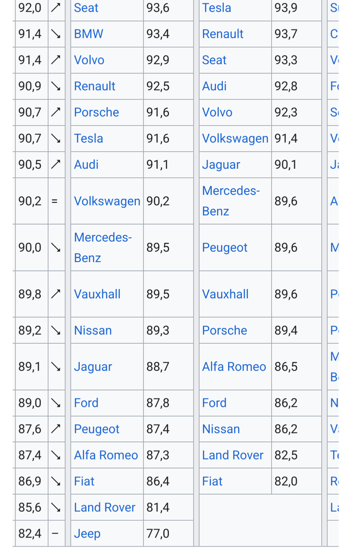Open Vauxhall link next to 89,5
The image size is (351, 557).
point(97,294)
